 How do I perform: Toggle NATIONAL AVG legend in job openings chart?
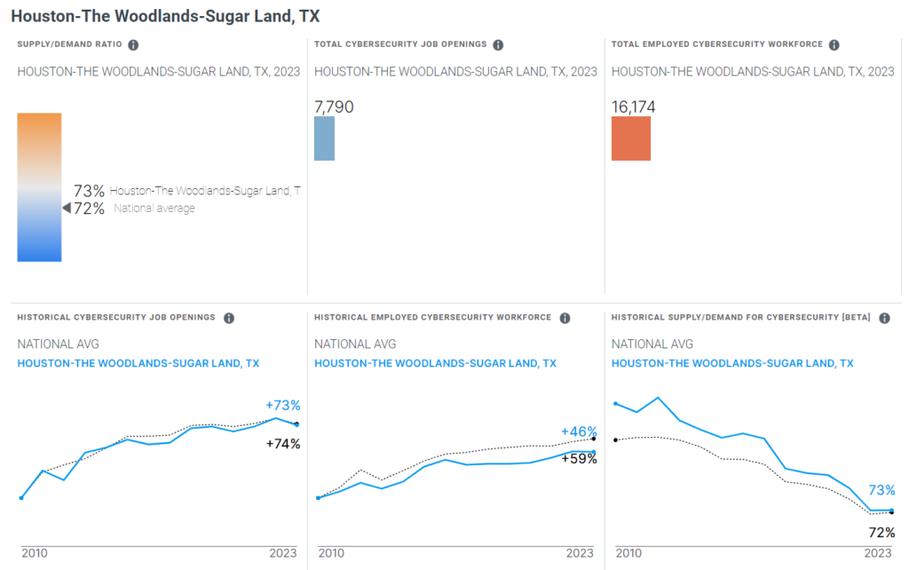(x=58, y=344)
